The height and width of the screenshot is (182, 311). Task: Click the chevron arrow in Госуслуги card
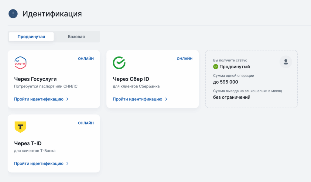point(67,99)
